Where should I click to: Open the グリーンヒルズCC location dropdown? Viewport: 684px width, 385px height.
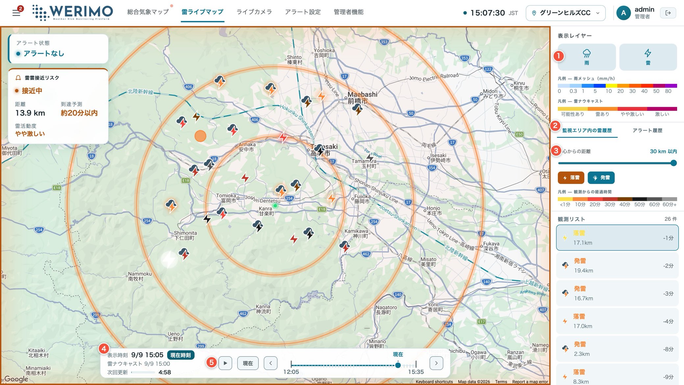pos(566,13)
